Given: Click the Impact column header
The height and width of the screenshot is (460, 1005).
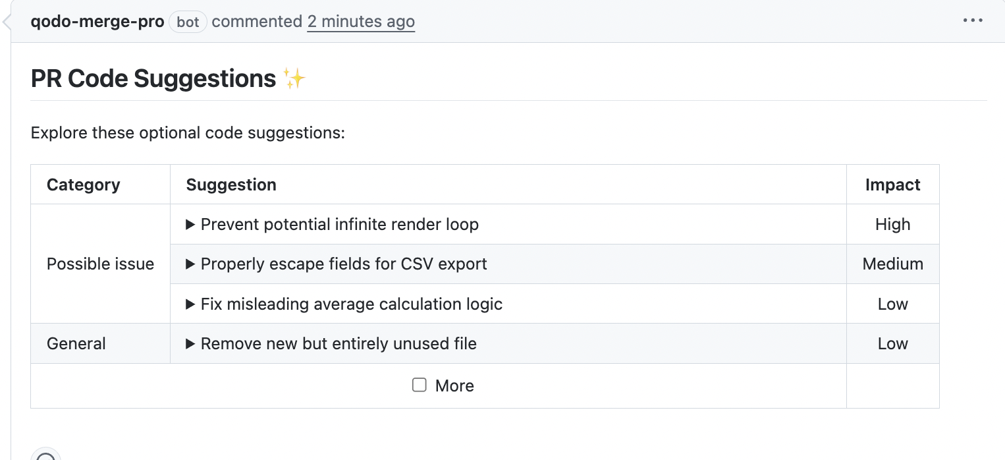Looking at the screenshot, I should [x=892, y=185].
